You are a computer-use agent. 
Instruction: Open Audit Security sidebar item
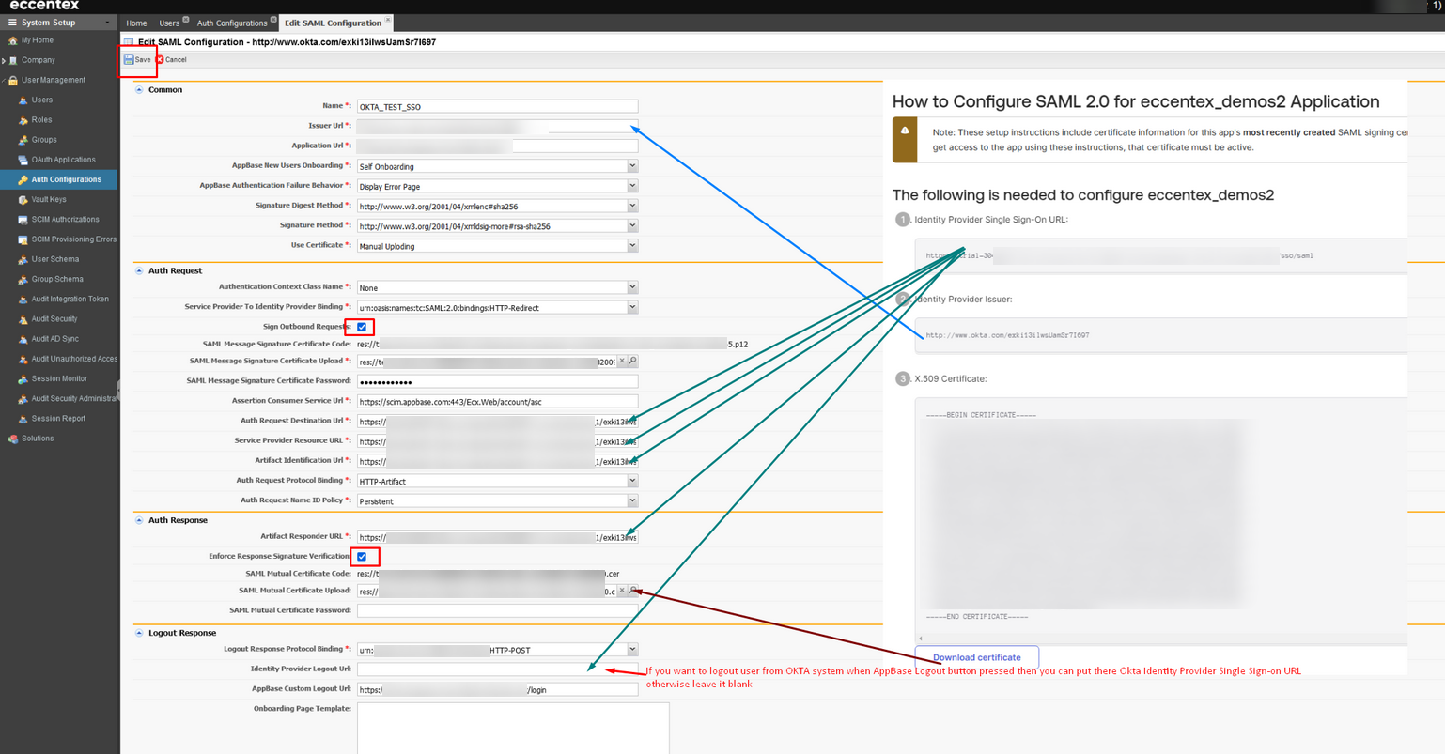54,318
